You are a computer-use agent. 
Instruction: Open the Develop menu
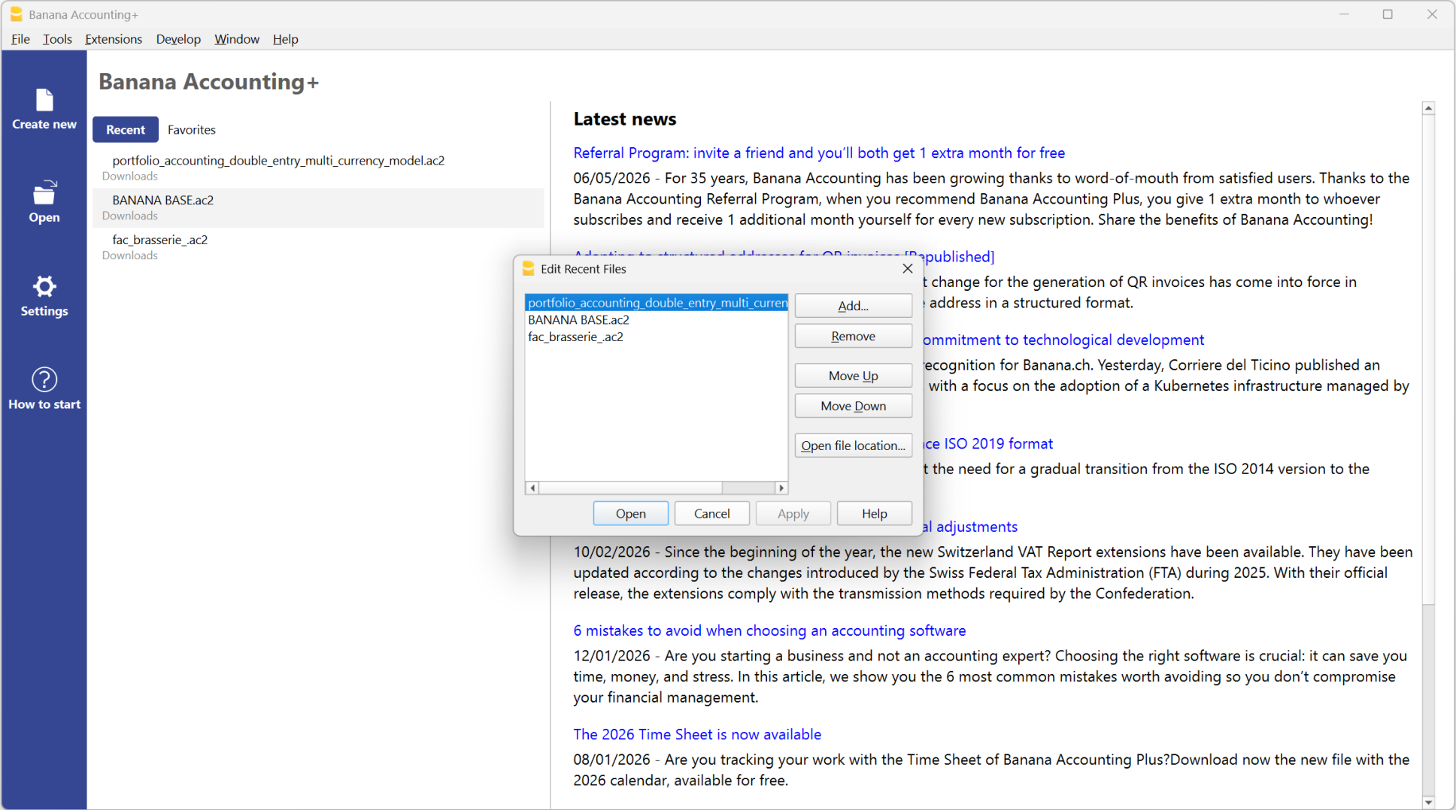[x=178, y=39]
